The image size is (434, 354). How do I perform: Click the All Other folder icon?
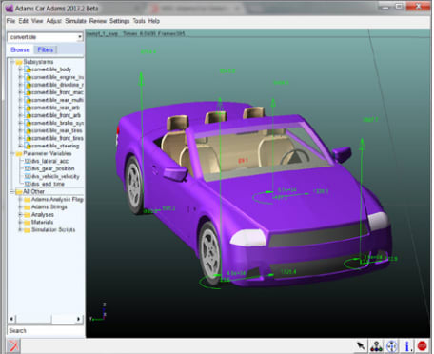19,192
